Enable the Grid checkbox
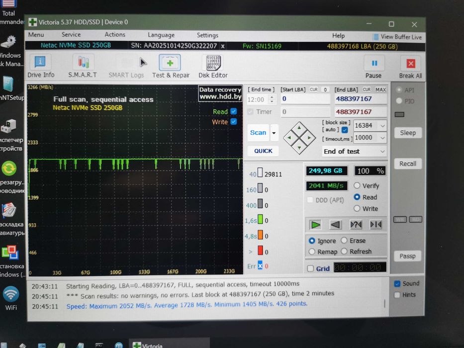This screenshot has height=348, width=464. point(310,268)
